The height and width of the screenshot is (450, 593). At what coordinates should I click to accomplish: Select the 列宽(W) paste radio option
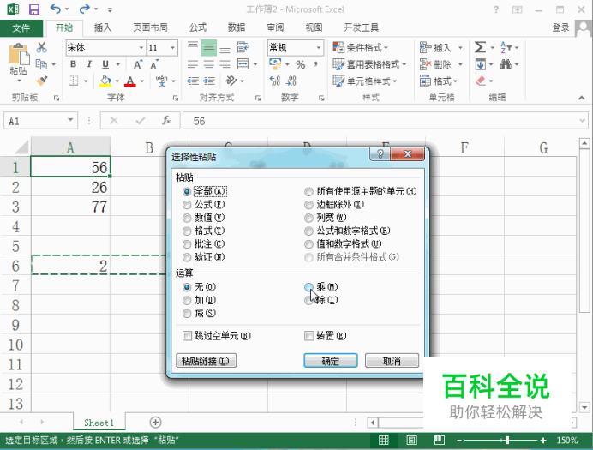click(308, 219)
